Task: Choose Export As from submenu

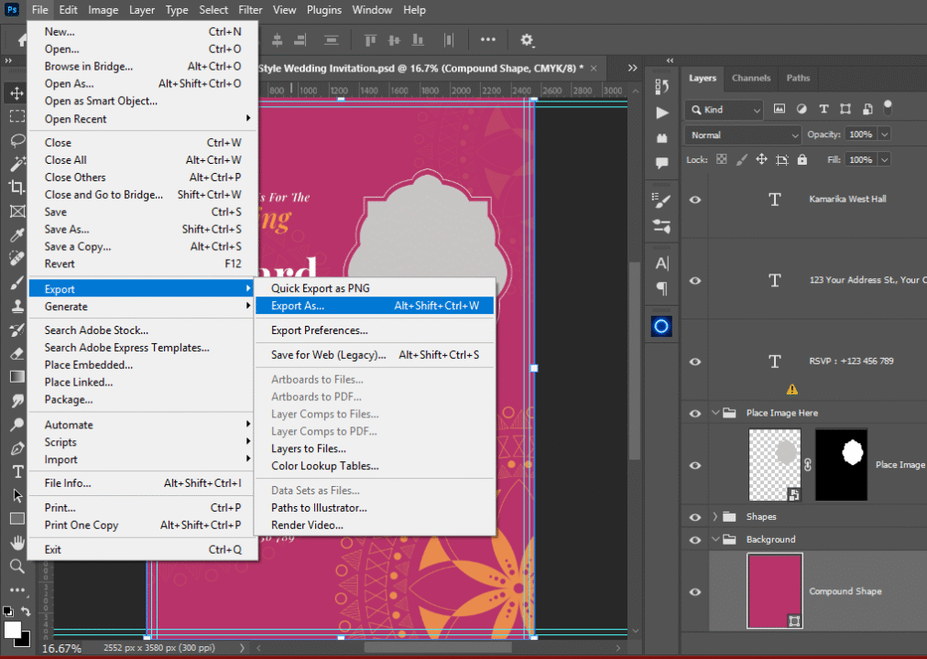Action: [298, 306]
